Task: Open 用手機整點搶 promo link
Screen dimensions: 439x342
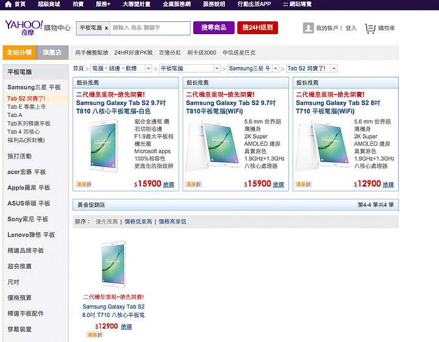Action: tap(91, 52)
